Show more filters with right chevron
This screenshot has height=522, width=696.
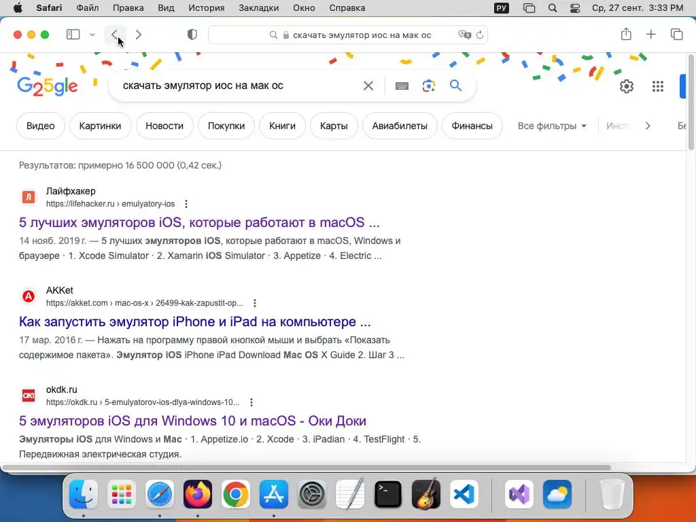point(648,126)
